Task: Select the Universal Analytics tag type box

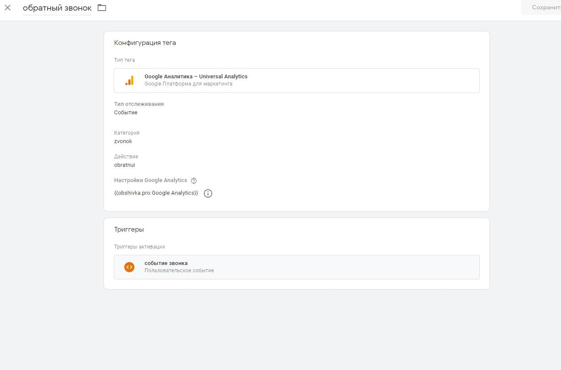Action: [x=297, y=80]
